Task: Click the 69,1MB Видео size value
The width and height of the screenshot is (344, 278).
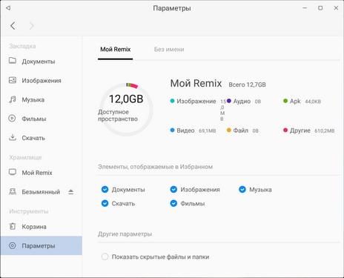Action: tap(208, 130)
